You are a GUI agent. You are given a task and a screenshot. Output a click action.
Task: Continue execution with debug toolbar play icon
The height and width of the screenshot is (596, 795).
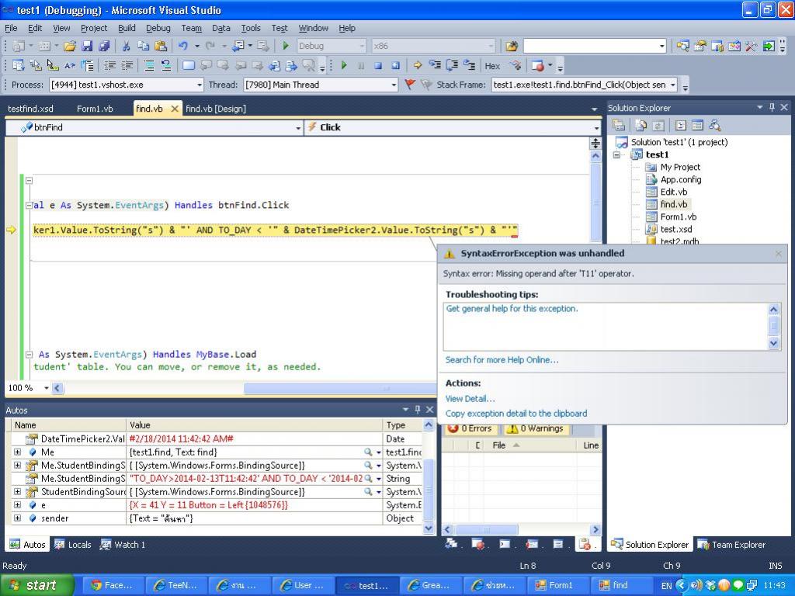(344, 65)
